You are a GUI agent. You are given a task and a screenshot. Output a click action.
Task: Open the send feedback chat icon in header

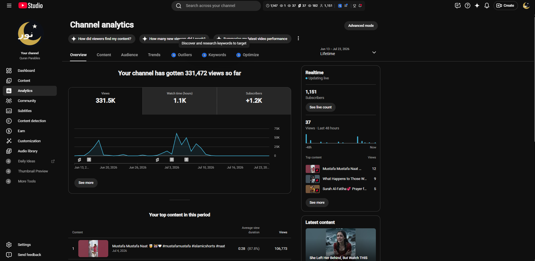(x=458, y=6)
